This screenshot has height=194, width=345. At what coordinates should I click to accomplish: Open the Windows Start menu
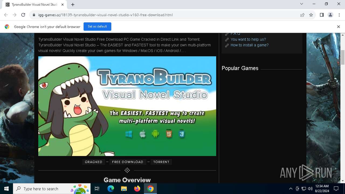coord(6,189)
